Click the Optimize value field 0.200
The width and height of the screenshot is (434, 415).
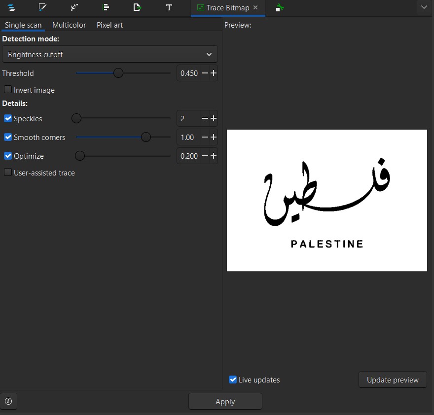click(x=189, y=156)
